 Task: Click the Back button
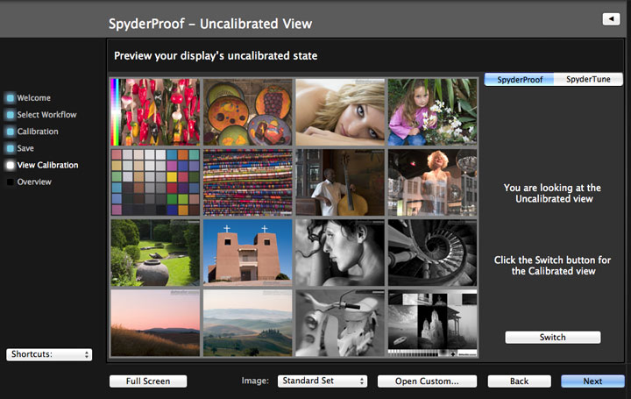(519, 381)
